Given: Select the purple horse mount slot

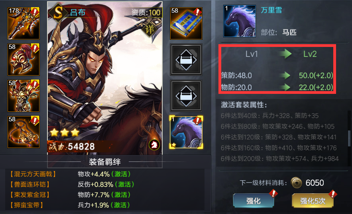Looking at the screenshot, I should 186,132.
